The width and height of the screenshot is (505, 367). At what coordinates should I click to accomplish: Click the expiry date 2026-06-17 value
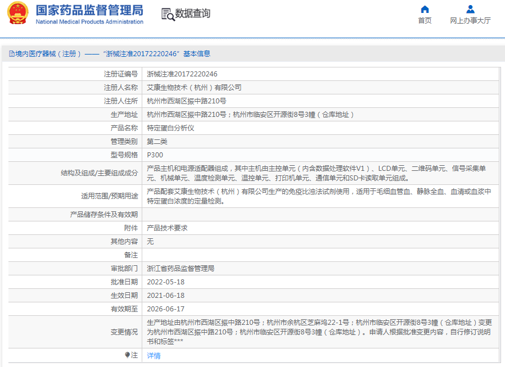tap(165, 309)
